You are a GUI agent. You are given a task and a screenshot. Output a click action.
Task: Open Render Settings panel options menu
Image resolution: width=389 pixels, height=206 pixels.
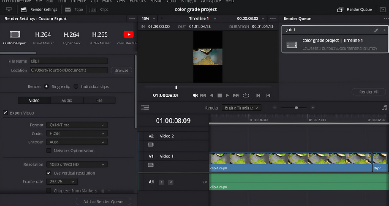[x=132, y=18]
